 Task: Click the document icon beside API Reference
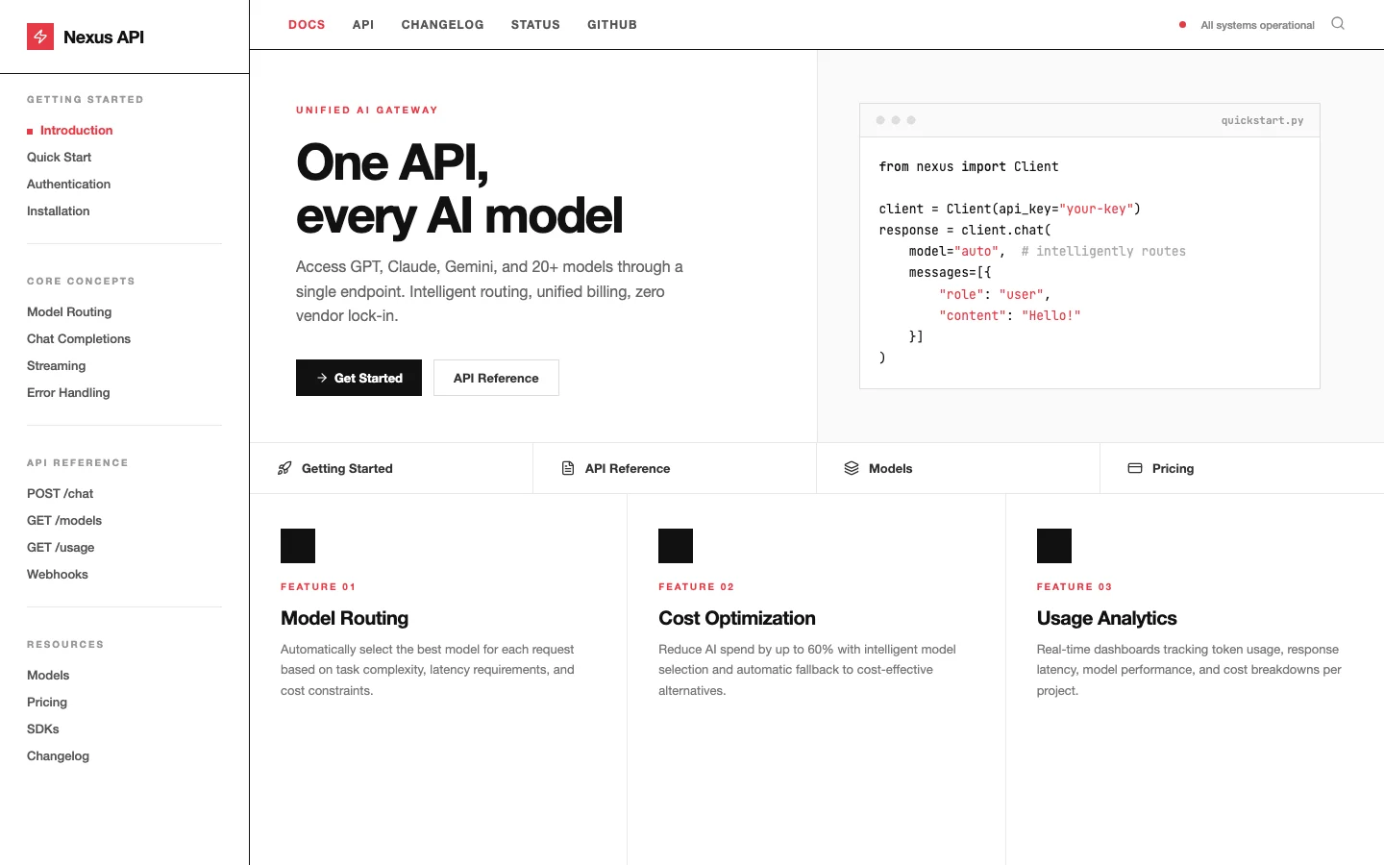(568, 468)
